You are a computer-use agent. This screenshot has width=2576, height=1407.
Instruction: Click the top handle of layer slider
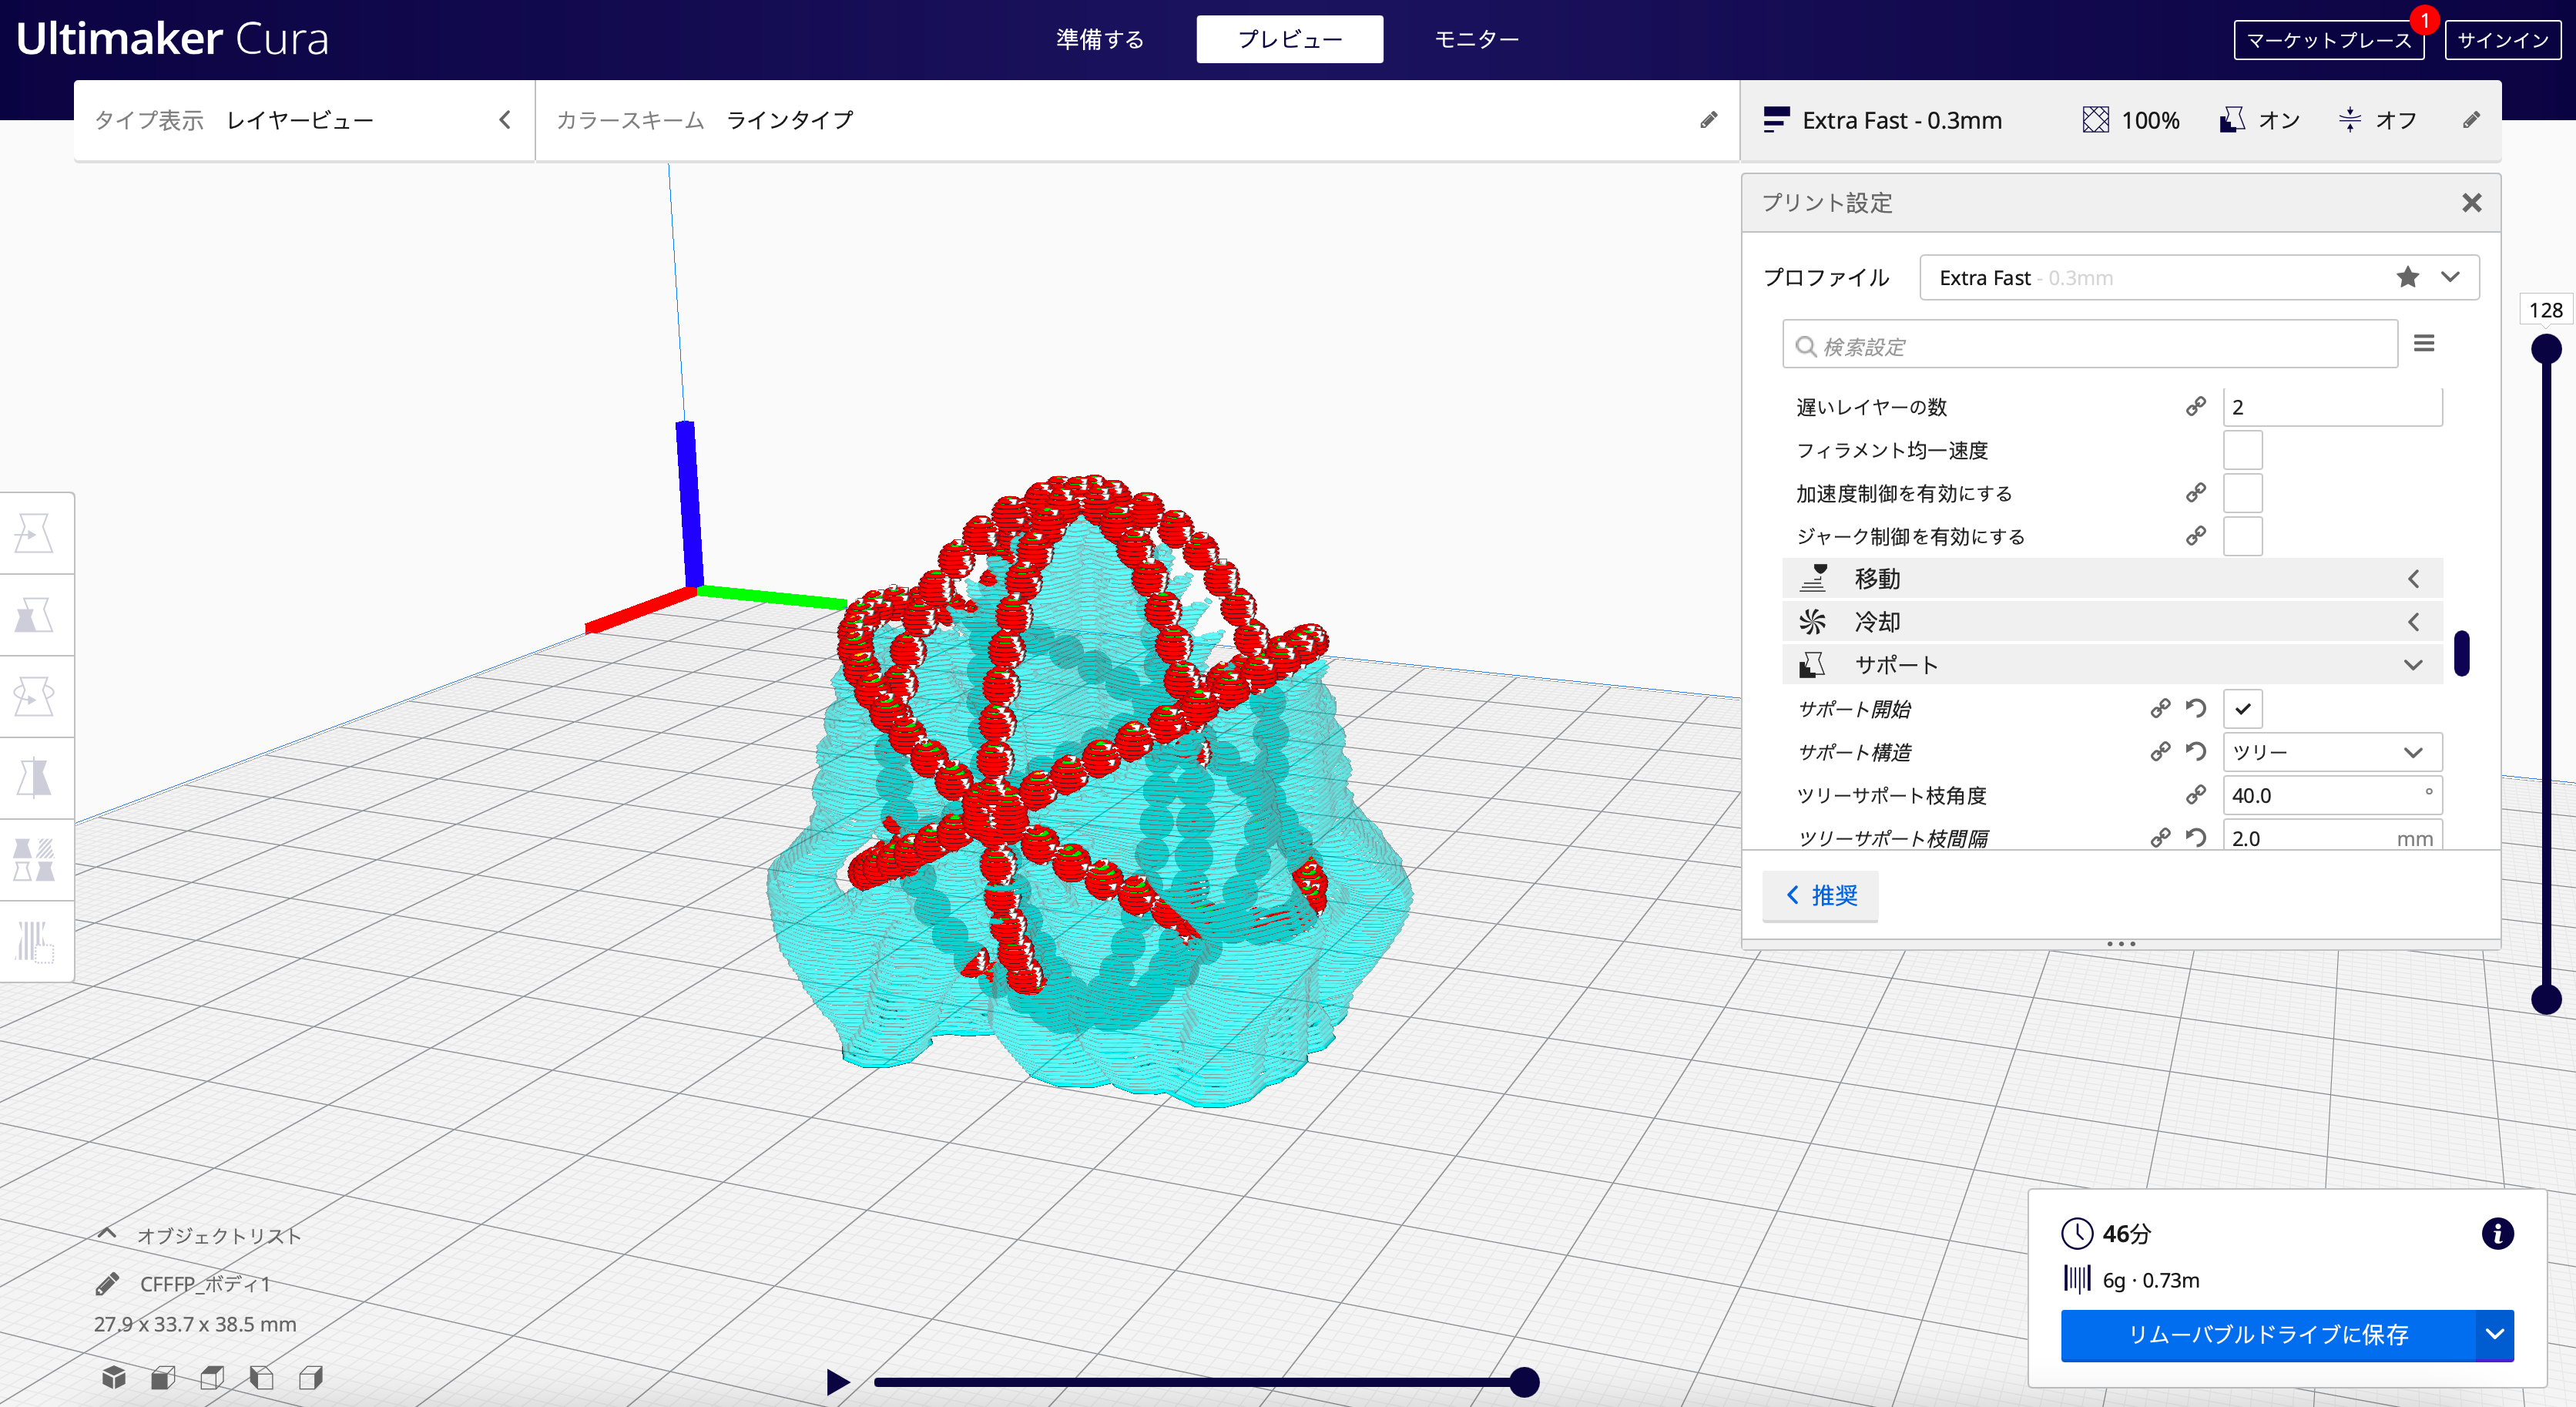[x=2545, y=349]
